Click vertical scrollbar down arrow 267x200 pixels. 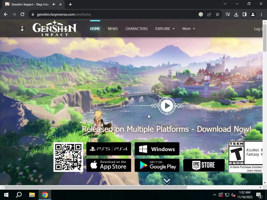[265, 183]
